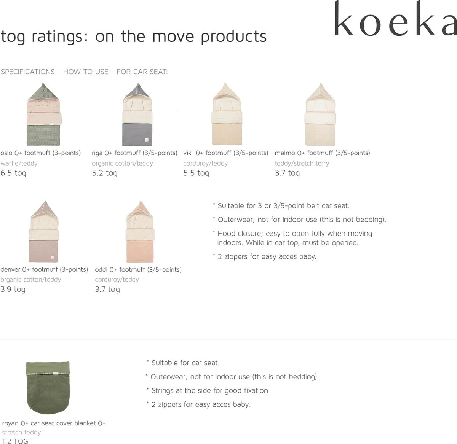Click the beige vik footmuff image
The image size is (457, 444).
(227, 115)
